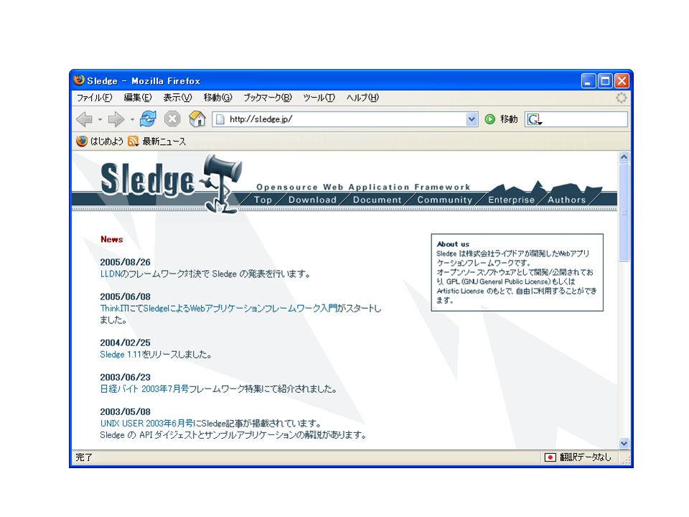Open the Google search engine selector
The height and width of the screenshot is (517, 689).
coord(534,119)
